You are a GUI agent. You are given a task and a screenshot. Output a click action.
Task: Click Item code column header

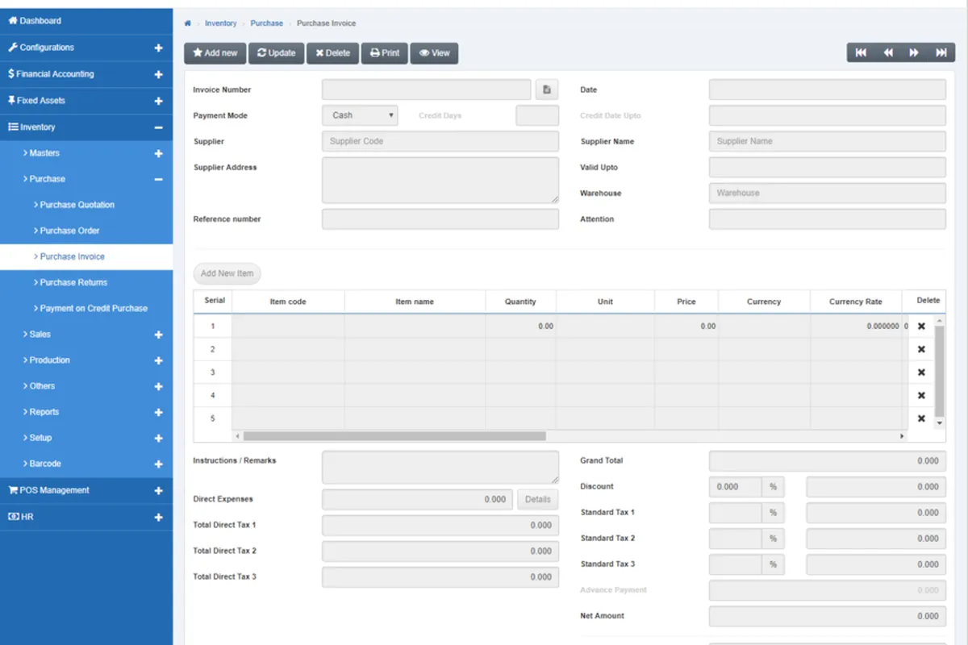click(x=288, y=302)
